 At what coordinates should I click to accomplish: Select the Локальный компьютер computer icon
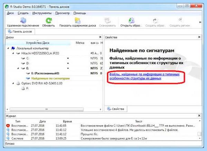click(x=13, y=48)
